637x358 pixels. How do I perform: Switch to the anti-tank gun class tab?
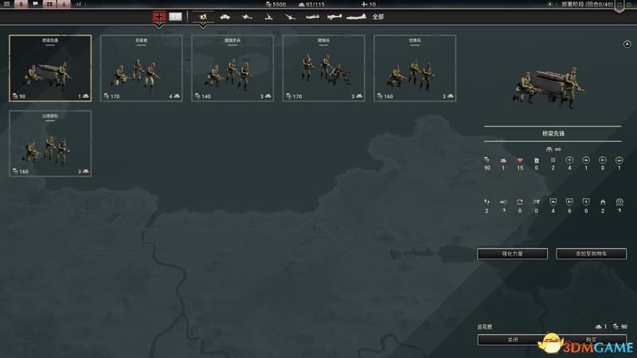coord(247,17)
